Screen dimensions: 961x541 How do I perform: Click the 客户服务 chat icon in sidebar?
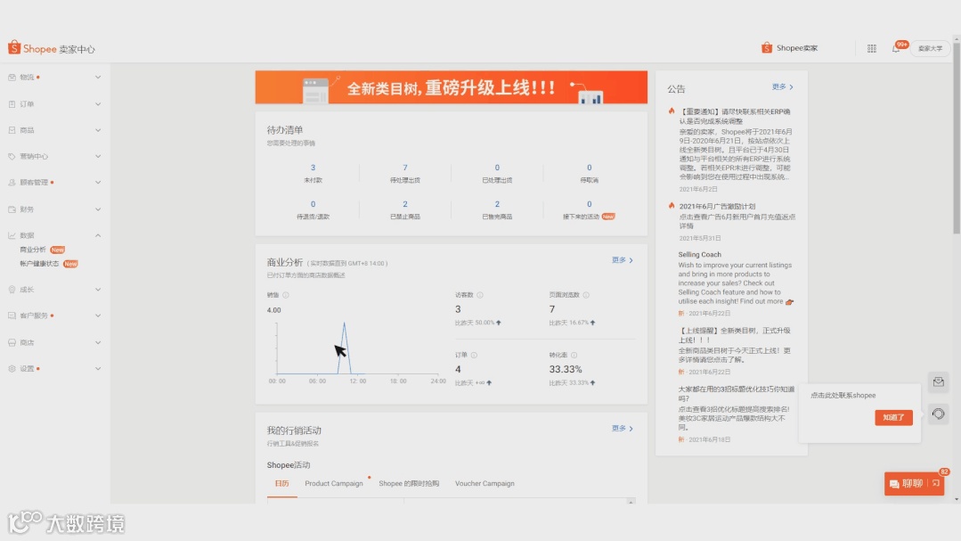[x=12, y=316]
